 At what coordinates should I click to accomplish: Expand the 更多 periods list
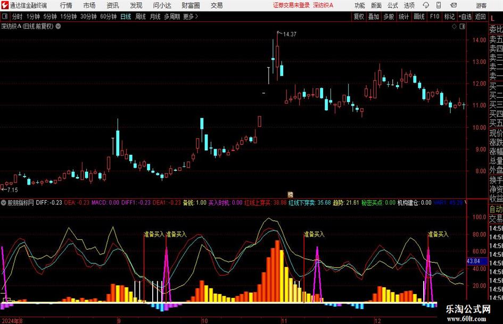pos(191,16)
